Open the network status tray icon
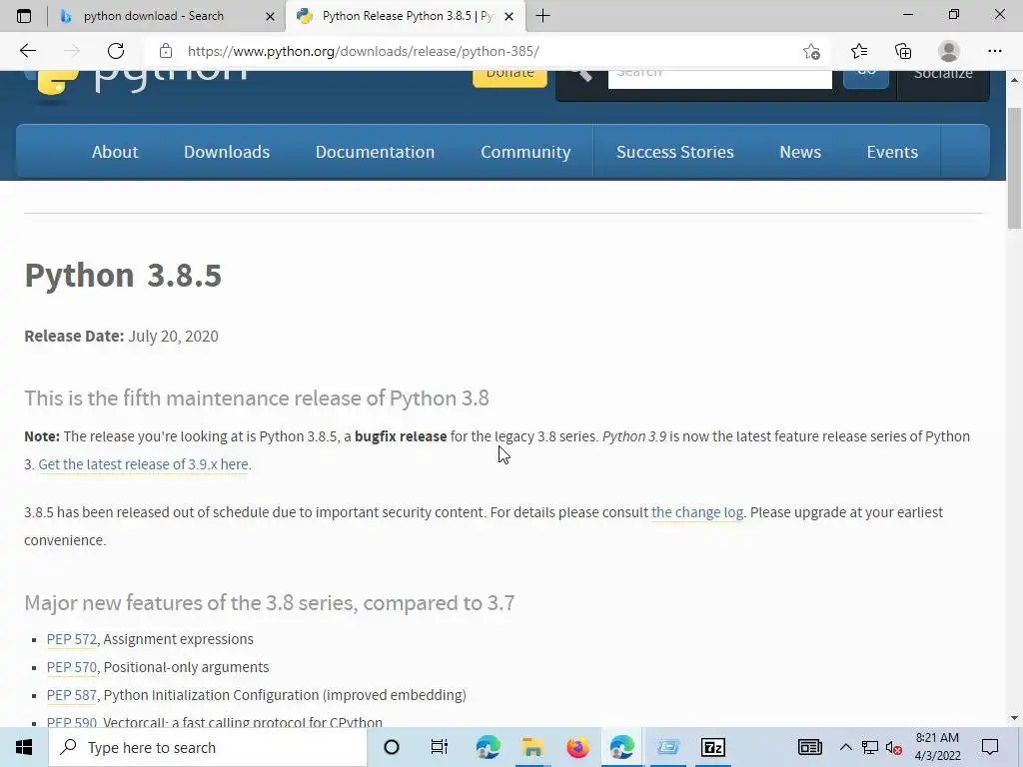1023x767 pixels. pos(870,747)
